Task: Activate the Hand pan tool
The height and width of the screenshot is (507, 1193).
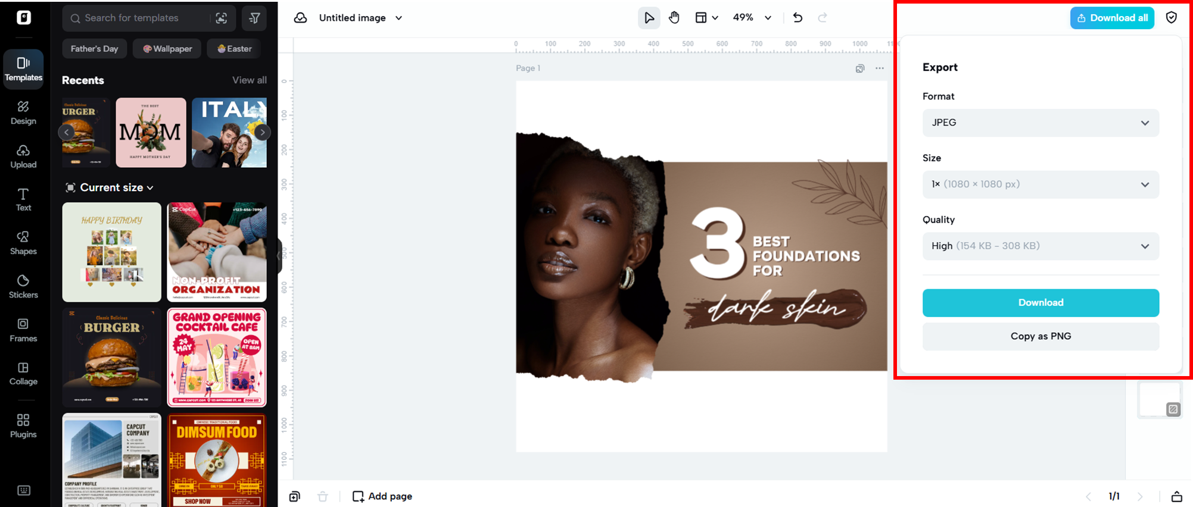Action: click(x=674, y=18)
